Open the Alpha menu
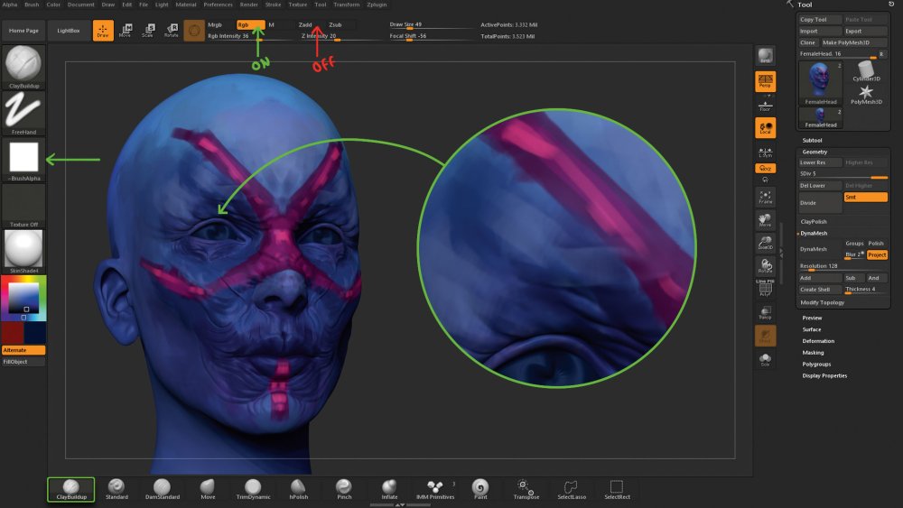 (10, 5)
